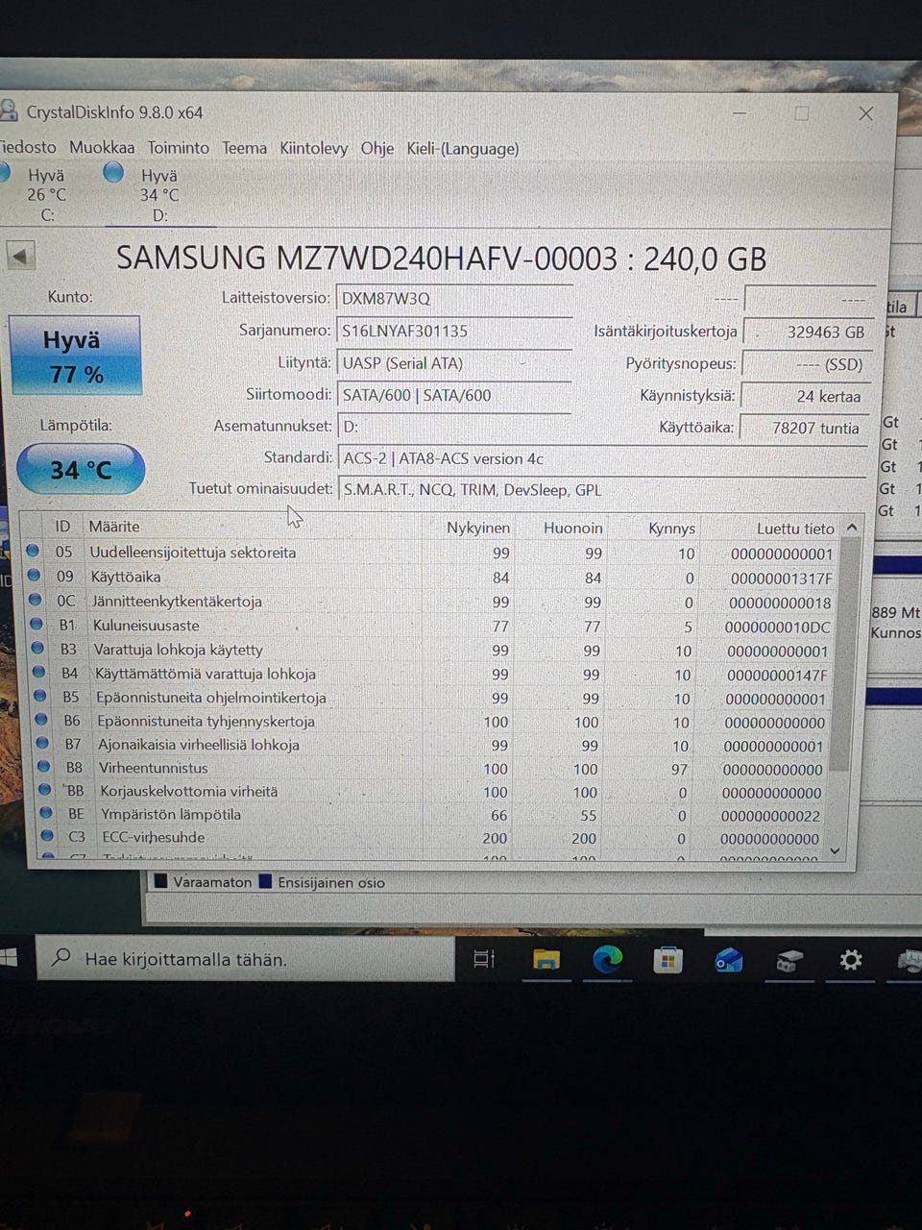Click the Kynnys column header
922x1230 pixels.
click(x=671, y=529)
